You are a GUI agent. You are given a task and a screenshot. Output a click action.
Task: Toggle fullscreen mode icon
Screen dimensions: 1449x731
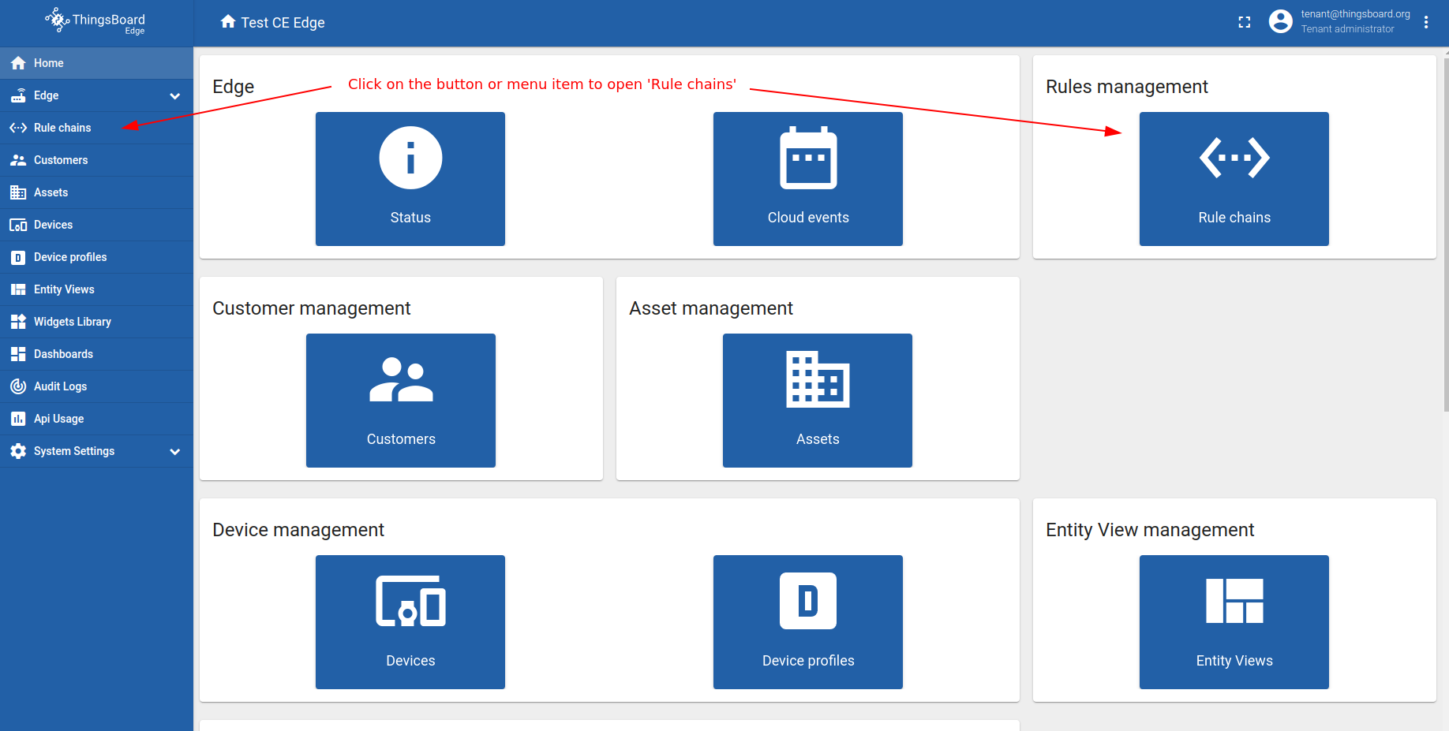click(1245, 22)
